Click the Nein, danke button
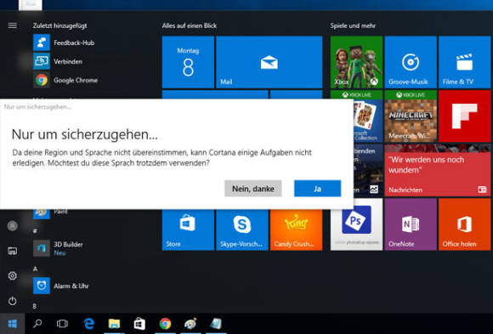 (x=252, y=189)
